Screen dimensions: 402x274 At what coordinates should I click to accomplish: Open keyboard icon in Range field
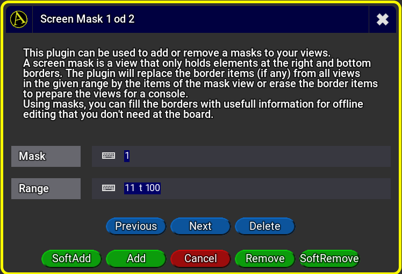[109, 188]
